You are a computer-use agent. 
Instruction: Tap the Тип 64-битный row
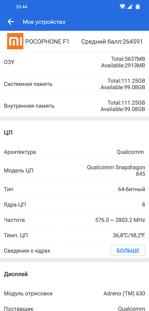tap(74, 189)
